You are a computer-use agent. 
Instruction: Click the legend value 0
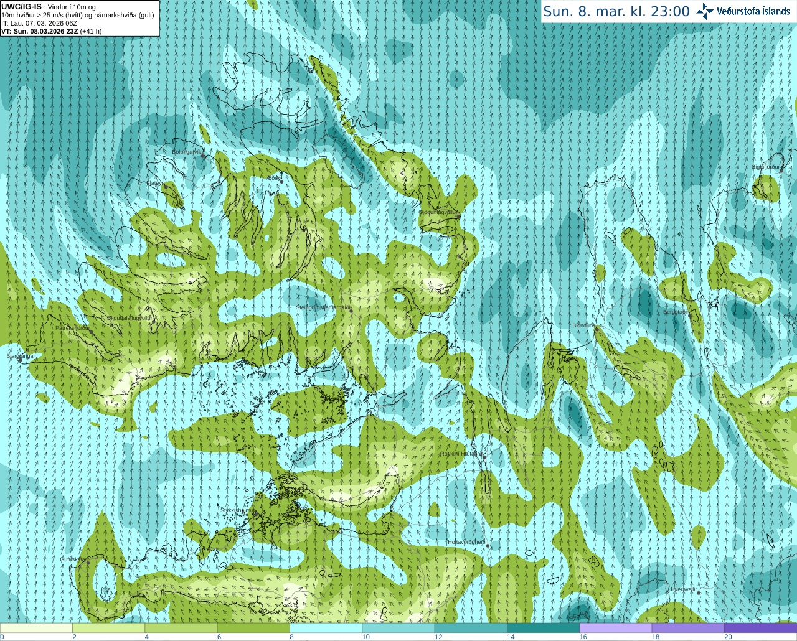tap(2, 637)
